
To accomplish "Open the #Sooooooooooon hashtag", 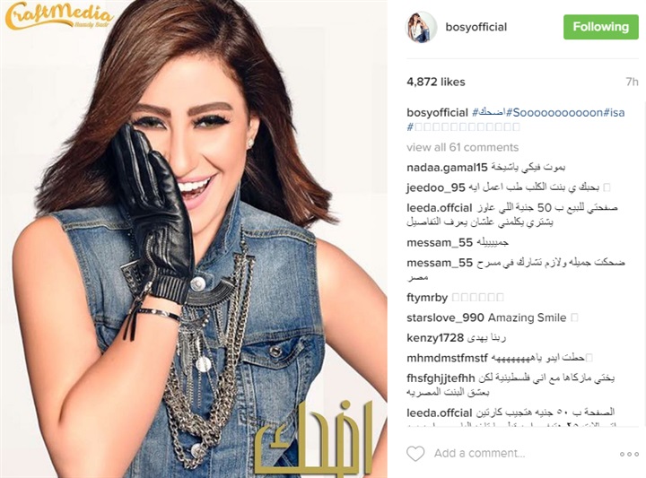I will pos(554,112).
